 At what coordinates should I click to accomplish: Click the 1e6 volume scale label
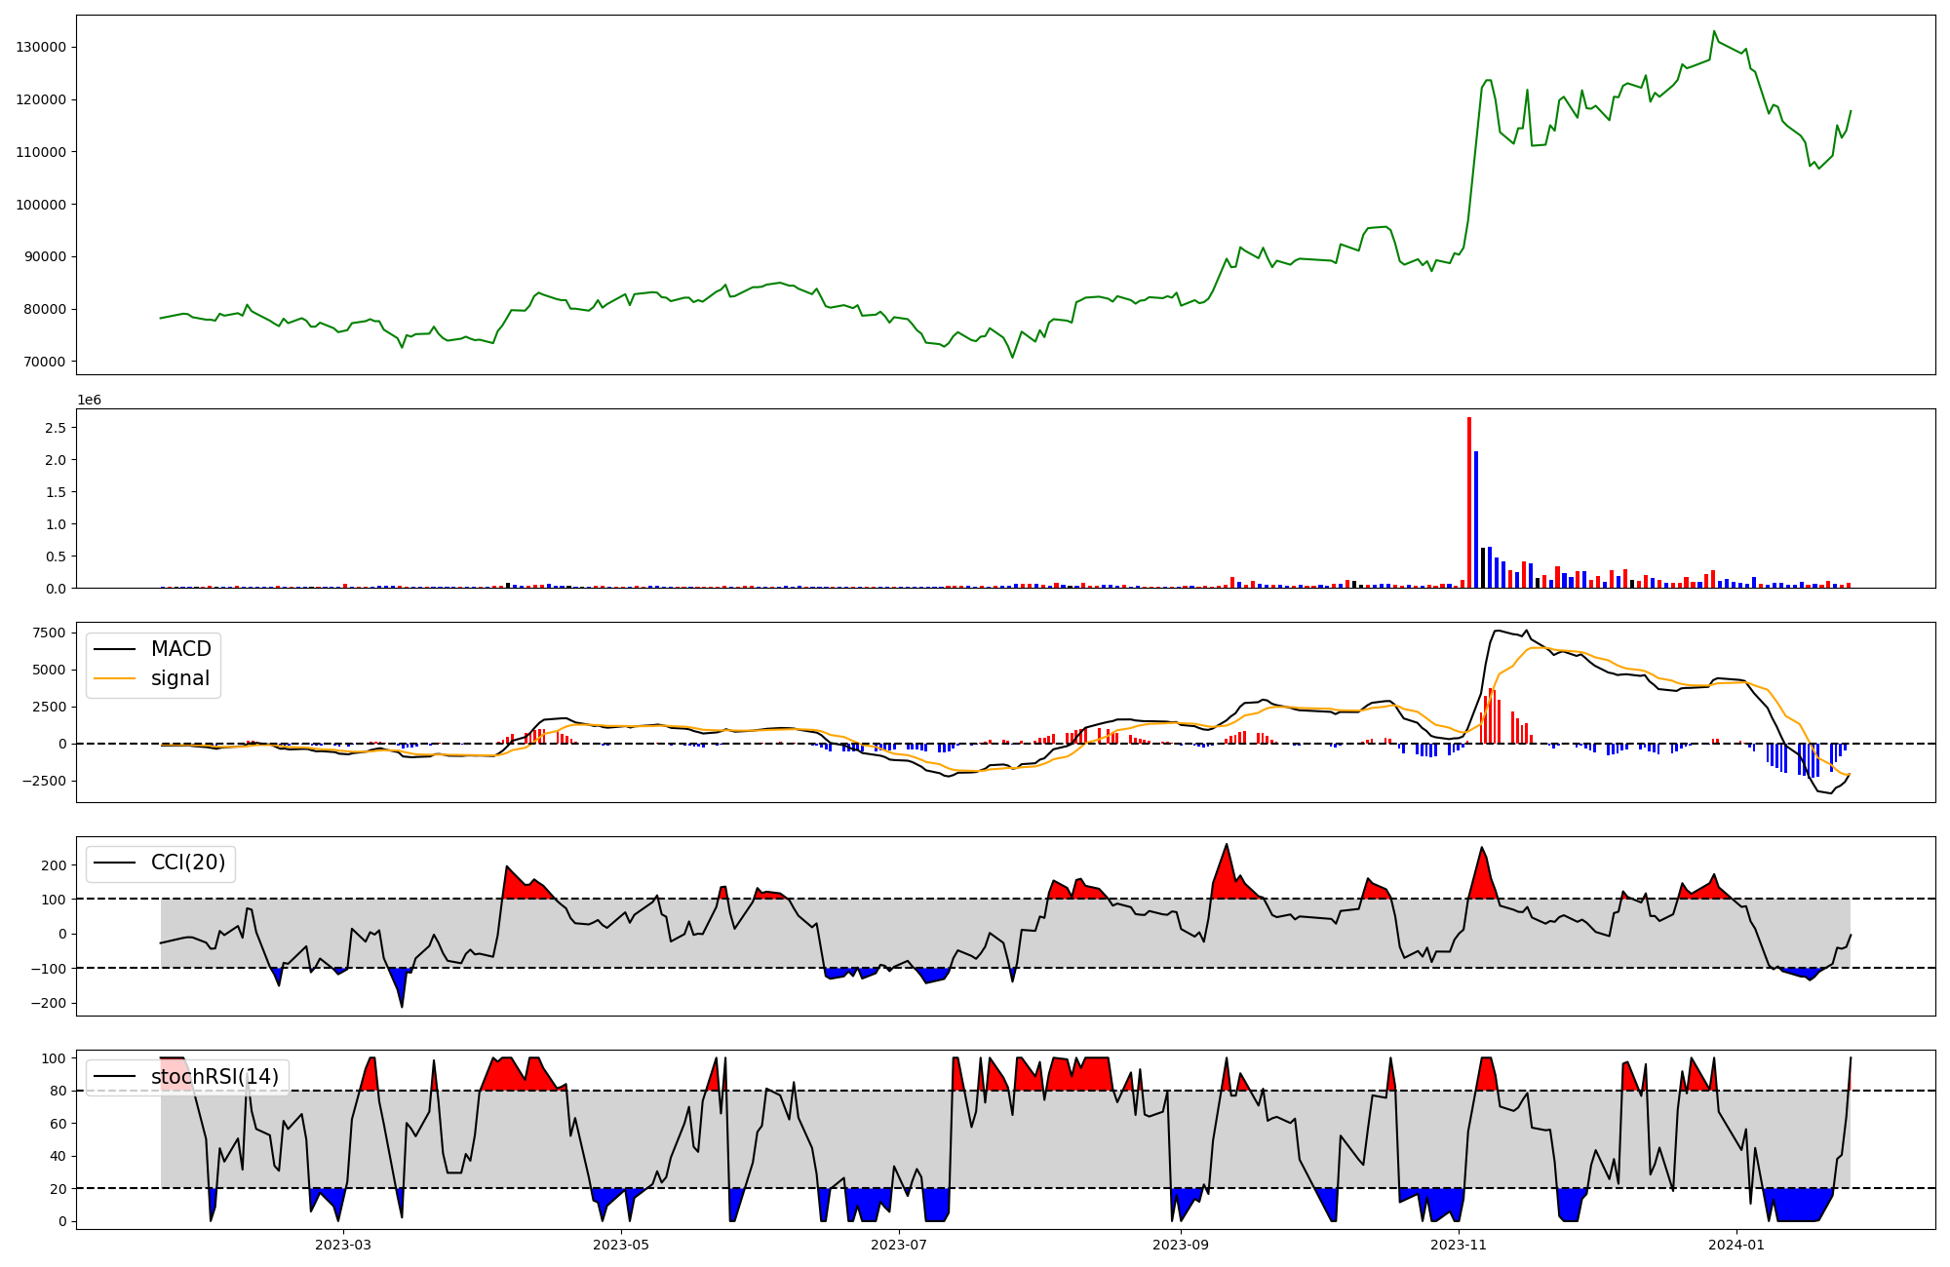(89, 401)
